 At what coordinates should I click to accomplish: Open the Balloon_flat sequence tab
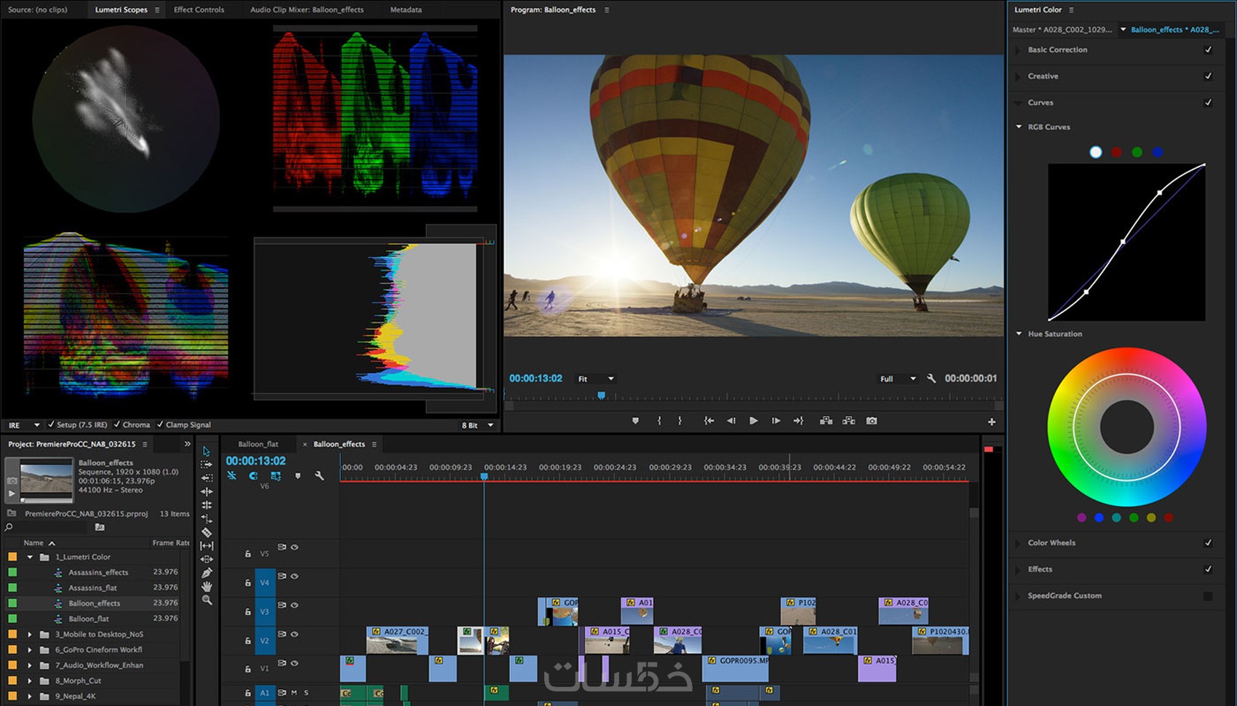[x=258, y=444]
